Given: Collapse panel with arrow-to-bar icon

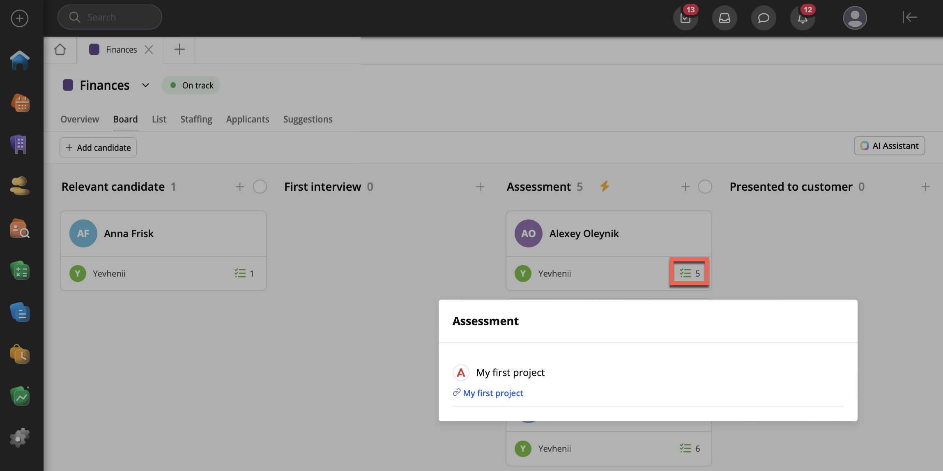Looking at the screenshot, I should click(x=910, y=17).
